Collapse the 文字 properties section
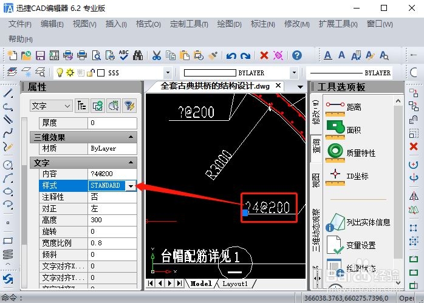 pos(131,163)
